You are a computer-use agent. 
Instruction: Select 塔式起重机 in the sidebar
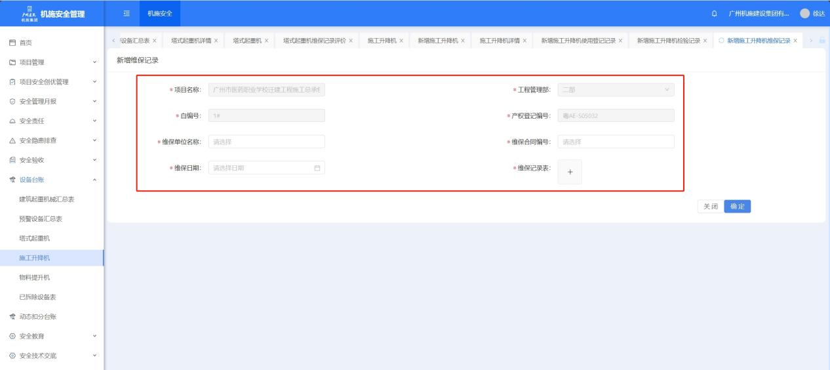[34, 238]
